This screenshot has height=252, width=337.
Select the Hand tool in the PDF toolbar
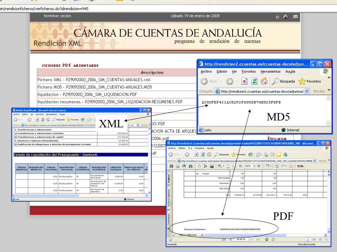coord(199,166)
